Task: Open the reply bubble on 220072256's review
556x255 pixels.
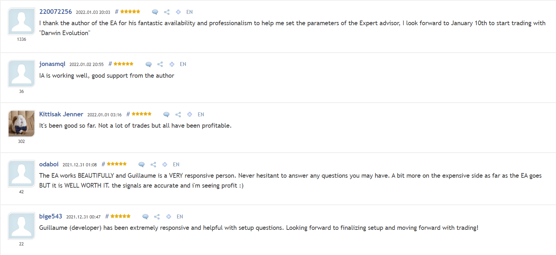Action: click(155, 11)
